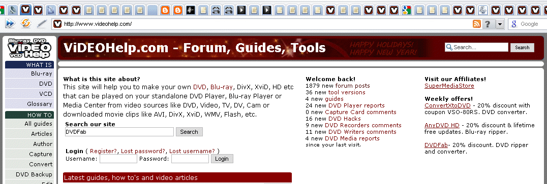The height and width of the screenshot is (184, 547).
Task: Open Capture Card comments link
Action: [361, 112]
